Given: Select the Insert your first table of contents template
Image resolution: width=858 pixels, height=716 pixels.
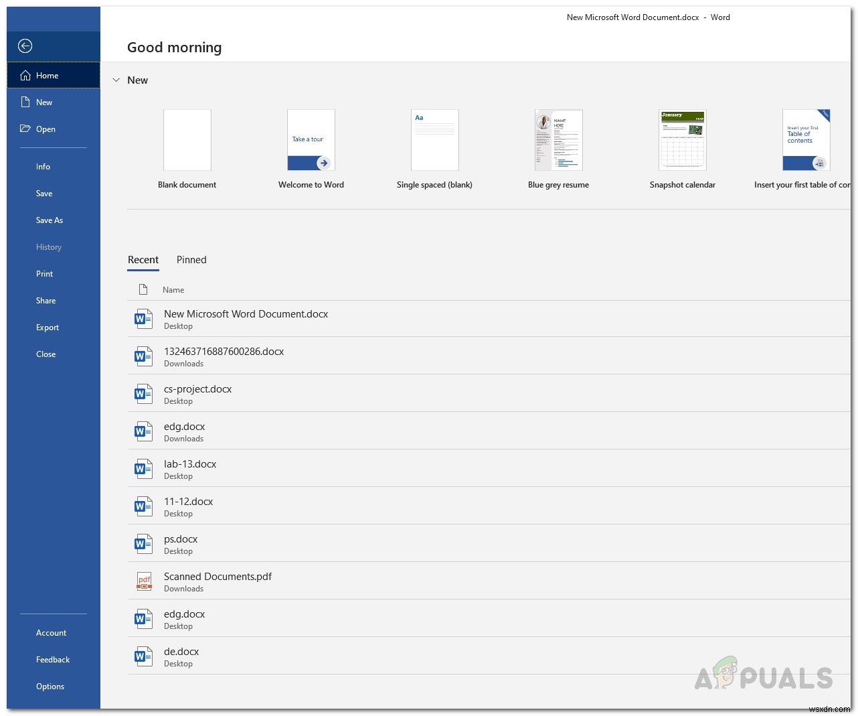Looking at the screenshot, I should (806, 140).
